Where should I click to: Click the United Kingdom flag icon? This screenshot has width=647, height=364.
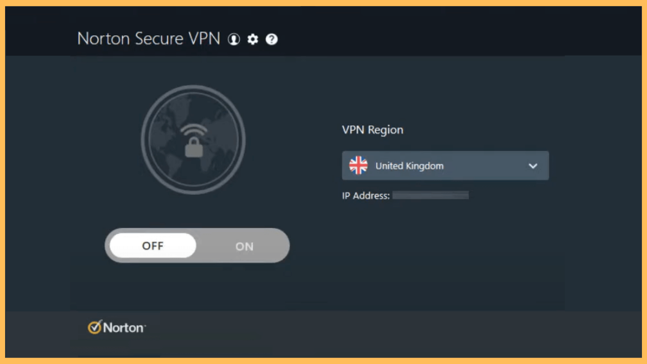point(358,165)
